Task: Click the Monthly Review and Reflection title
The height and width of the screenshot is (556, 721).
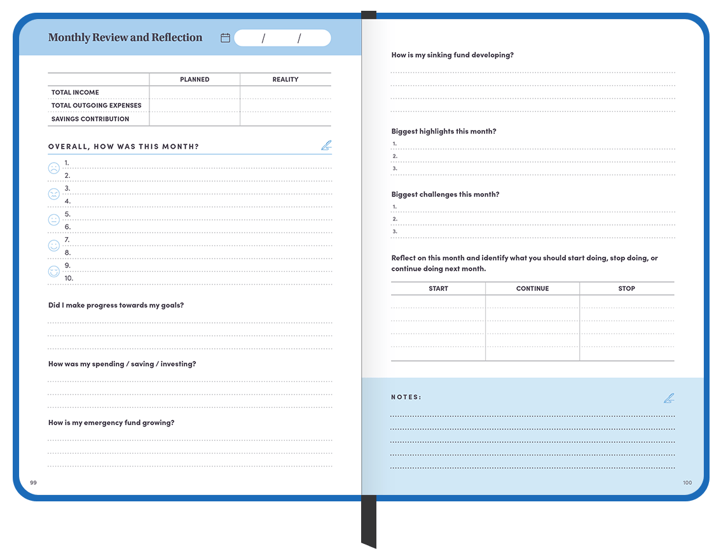Action: tap(125, 37)
